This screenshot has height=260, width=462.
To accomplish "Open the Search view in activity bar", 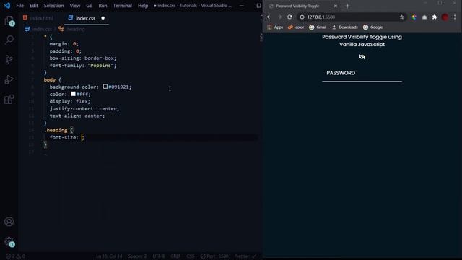I will pyautogui.click(x=9, y=40).
